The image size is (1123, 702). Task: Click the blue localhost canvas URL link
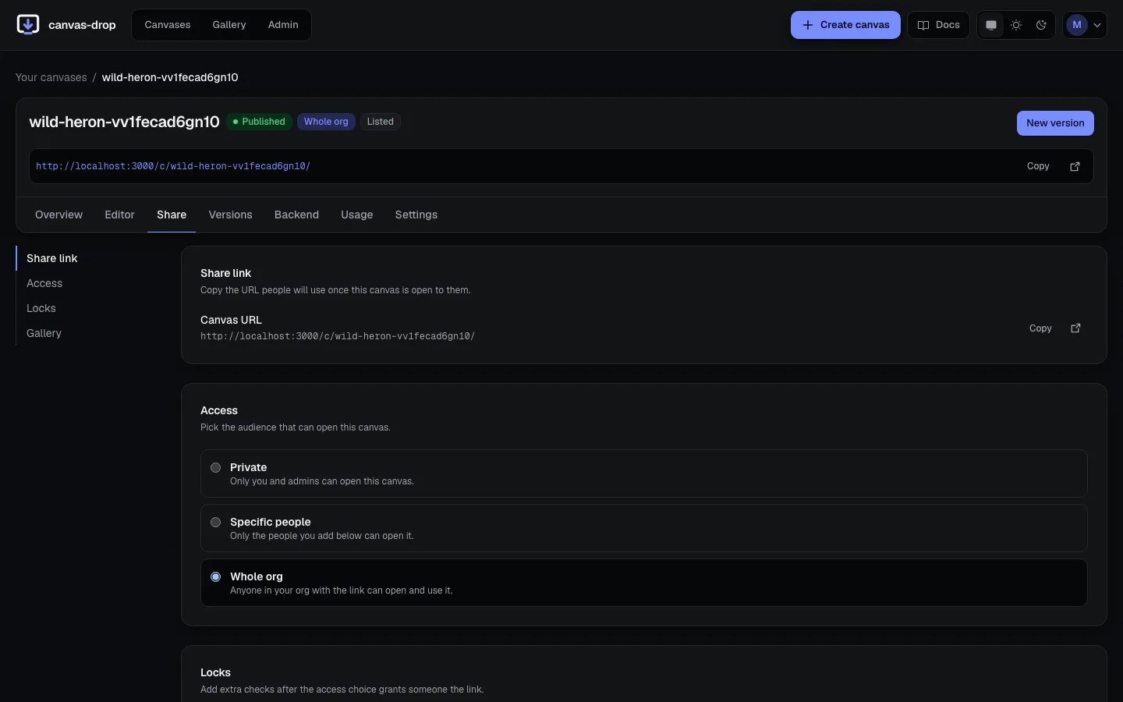pyautogui.click(x=173, y=166)
